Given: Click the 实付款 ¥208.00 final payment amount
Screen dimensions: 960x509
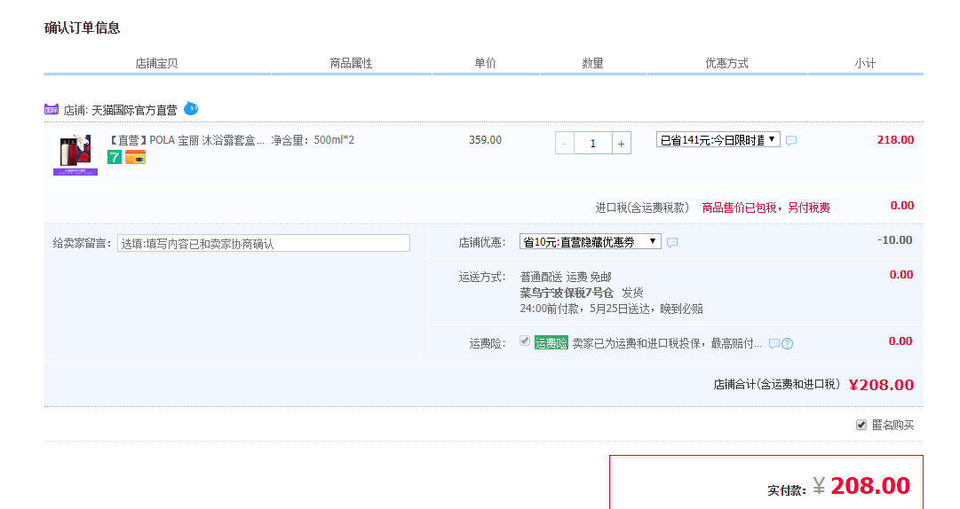Looking at the screenshot, I should tap(861, 487).
